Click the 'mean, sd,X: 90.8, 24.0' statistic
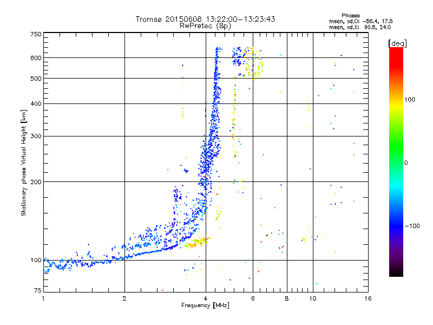The width and height of the screenshot is (433, 325). [x=360, y=27]
